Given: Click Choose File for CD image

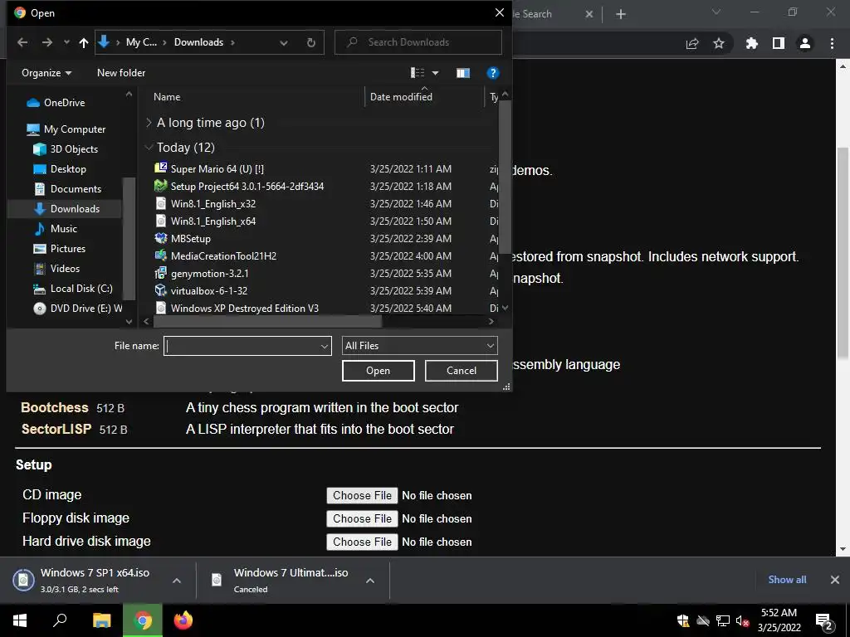Looking at the screenshot, I should [x=362, y=496].
